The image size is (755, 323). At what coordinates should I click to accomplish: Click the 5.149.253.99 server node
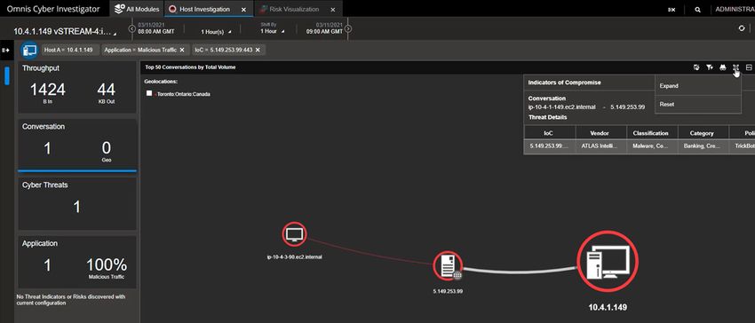pyautogui.click(x=448, y=266)
